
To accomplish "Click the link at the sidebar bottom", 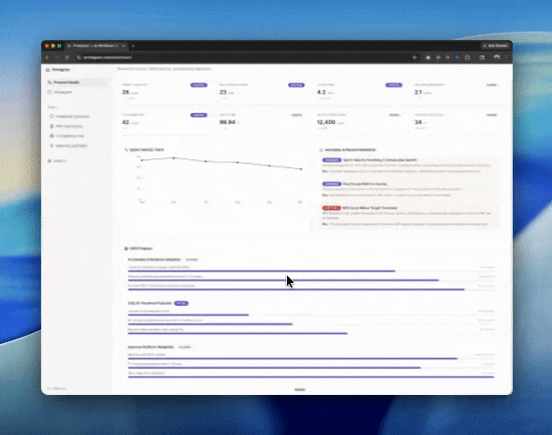I will pyautogui.click(x=56, y=389).
